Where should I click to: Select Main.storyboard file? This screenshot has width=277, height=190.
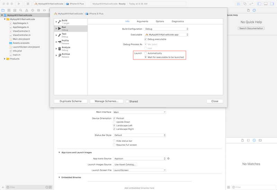tap(21, 39)
